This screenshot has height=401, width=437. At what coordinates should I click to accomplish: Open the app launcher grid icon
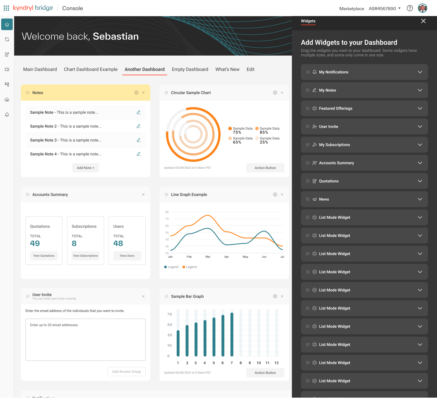pyautogui.click(x=6, y=8)
